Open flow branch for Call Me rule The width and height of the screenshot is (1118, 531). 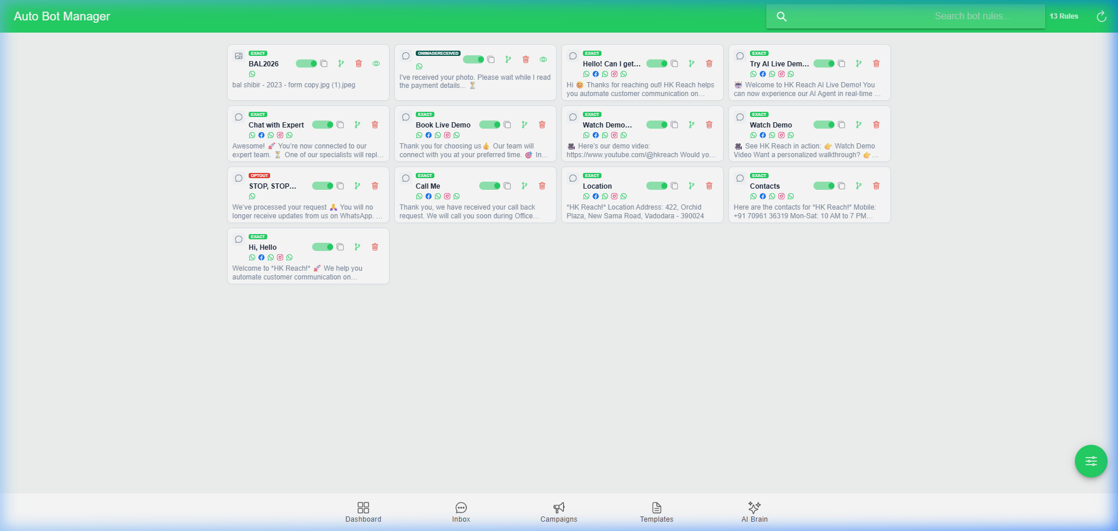[x=525, y=186]
